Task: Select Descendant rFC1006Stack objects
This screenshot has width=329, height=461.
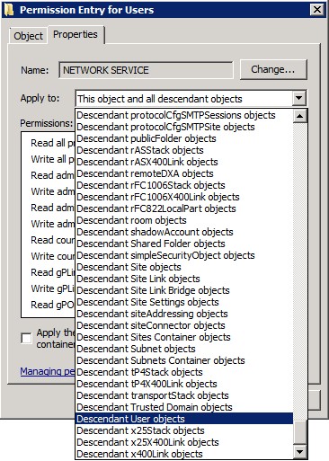Action: [184, 185]
